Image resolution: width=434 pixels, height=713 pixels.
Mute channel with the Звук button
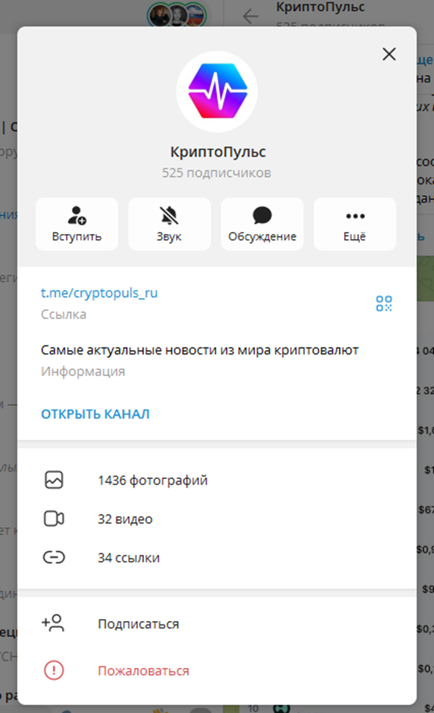(169, 224)
